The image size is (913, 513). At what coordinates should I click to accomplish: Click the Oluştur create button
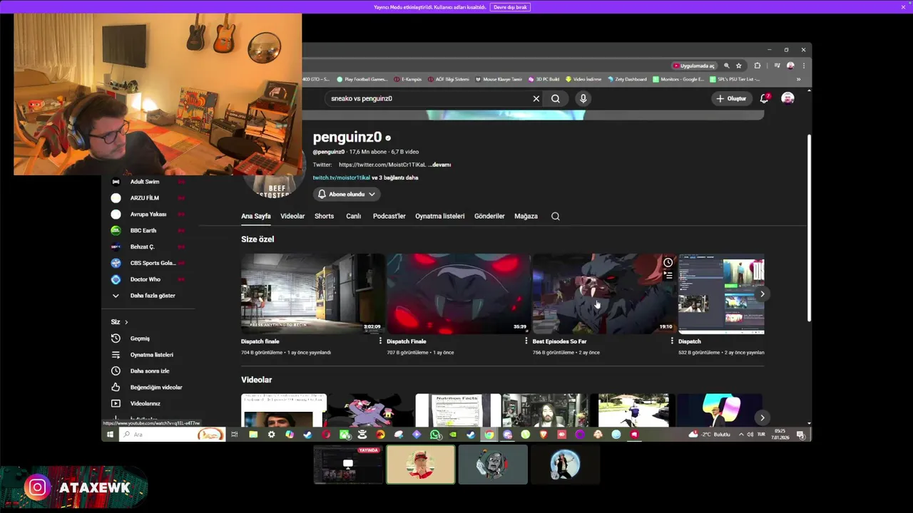[x=731, y=98]
